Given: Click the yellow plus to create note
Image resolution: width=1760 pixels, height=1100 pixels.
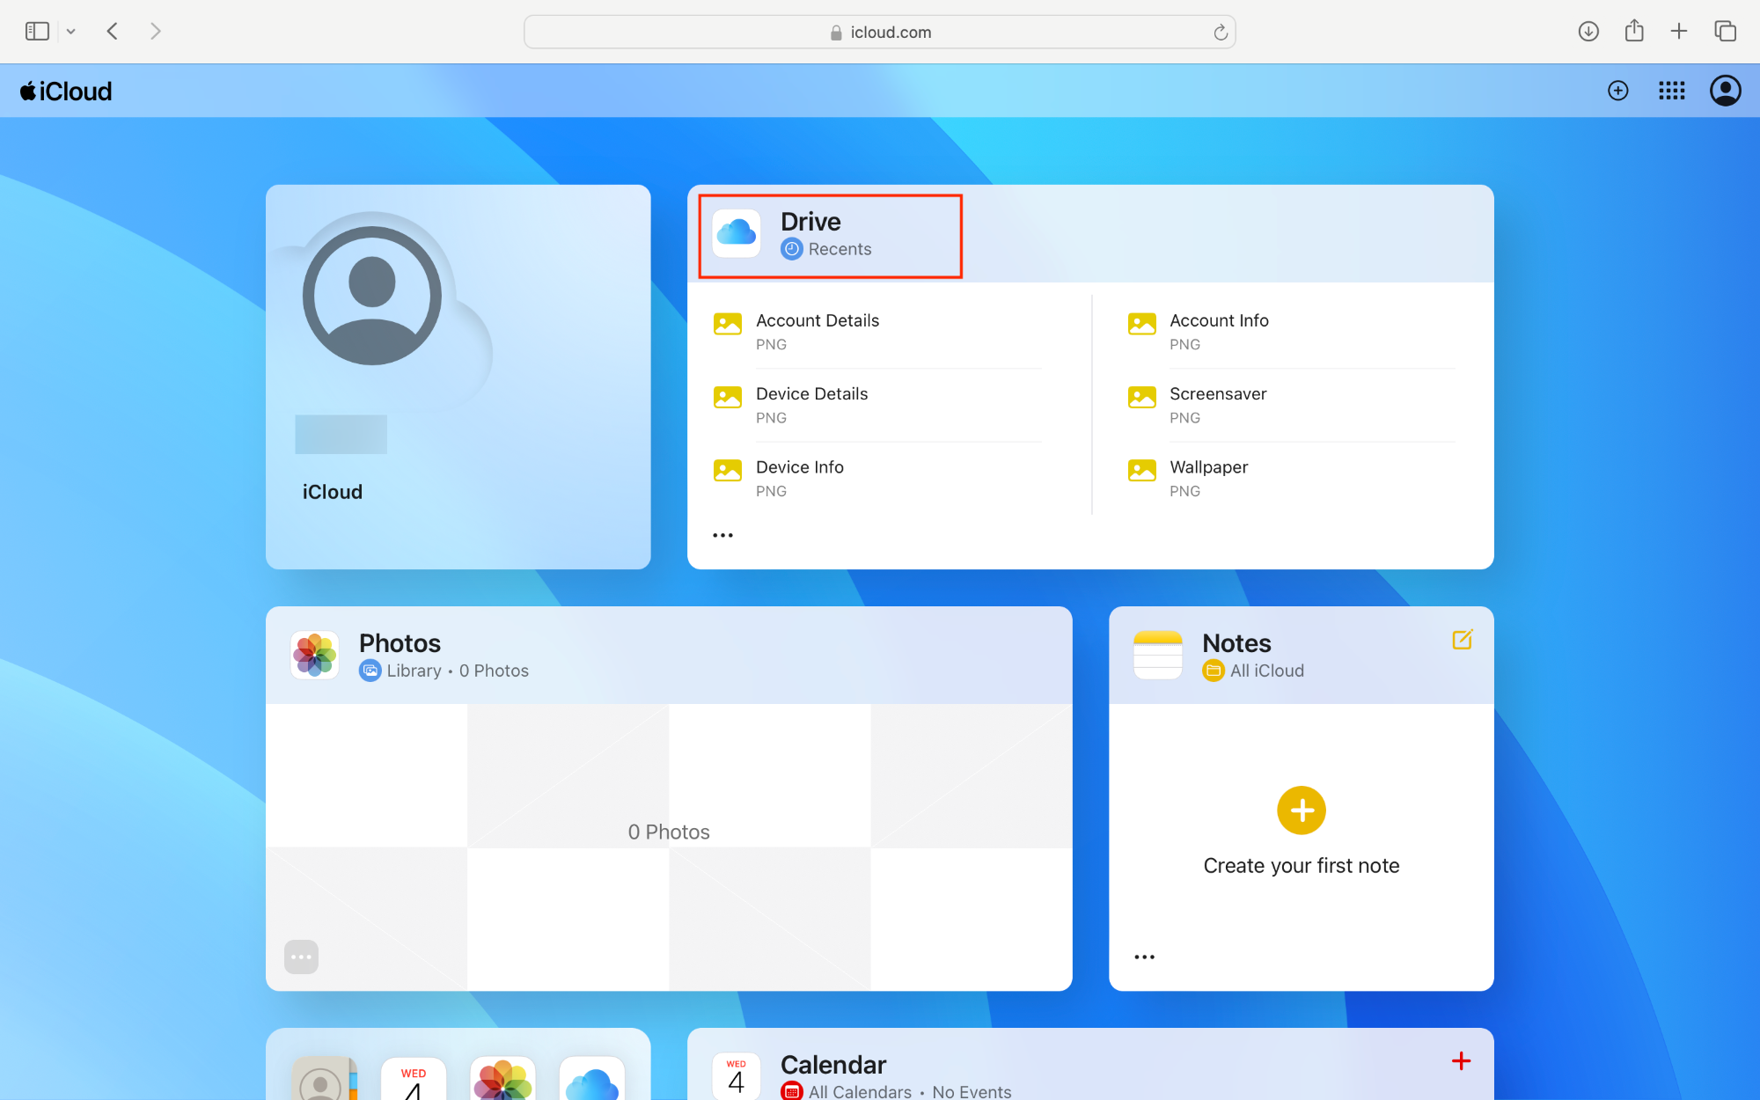Looking at the screenshot, I should (1302, 810).
